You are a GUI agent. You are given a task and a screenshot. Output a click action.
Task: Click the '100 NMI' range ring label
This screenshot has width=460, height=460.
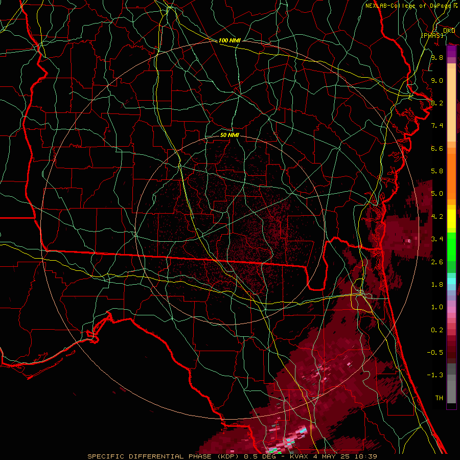pyautogui.click(x=229, y=40)
